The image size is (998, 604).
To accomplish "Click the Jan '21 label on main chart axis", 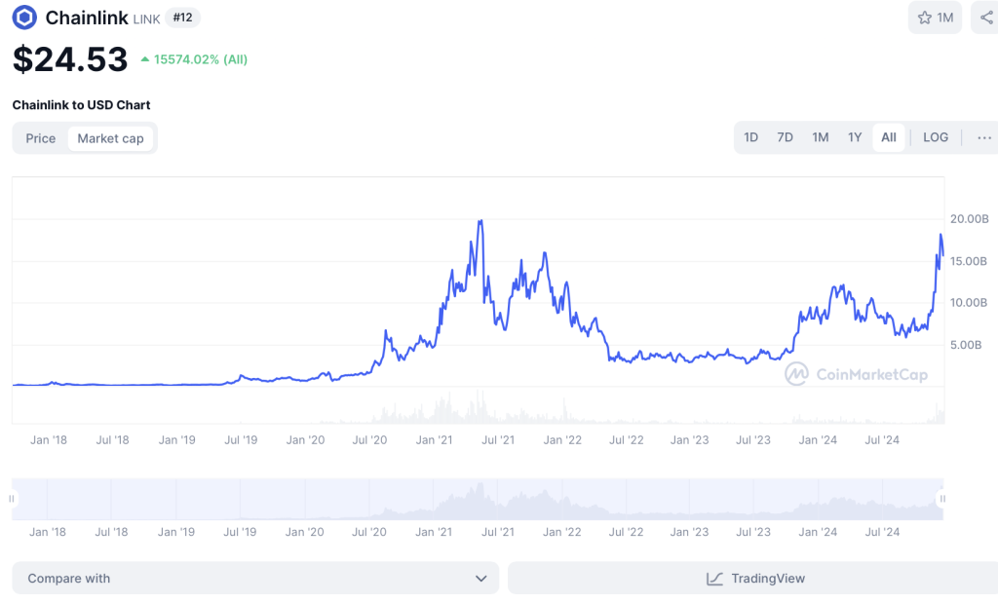I will click(434, 439).
